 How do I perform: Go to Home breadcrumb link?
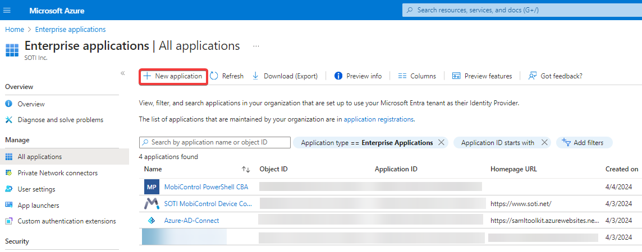[15, 30]
